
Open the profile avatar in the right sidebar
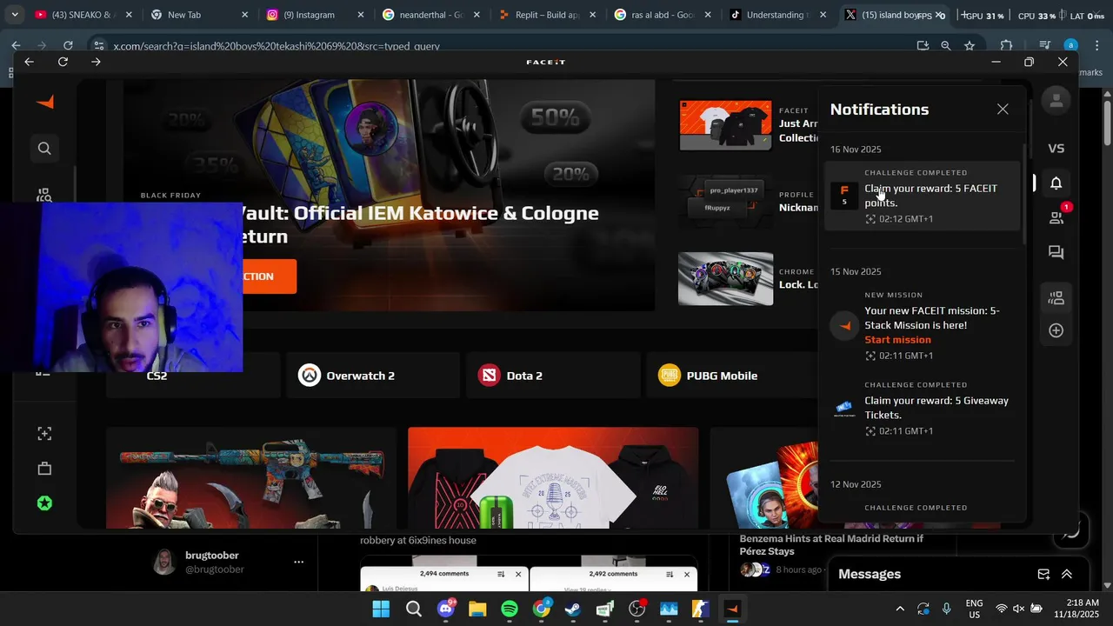click(x=1056, y=101)
